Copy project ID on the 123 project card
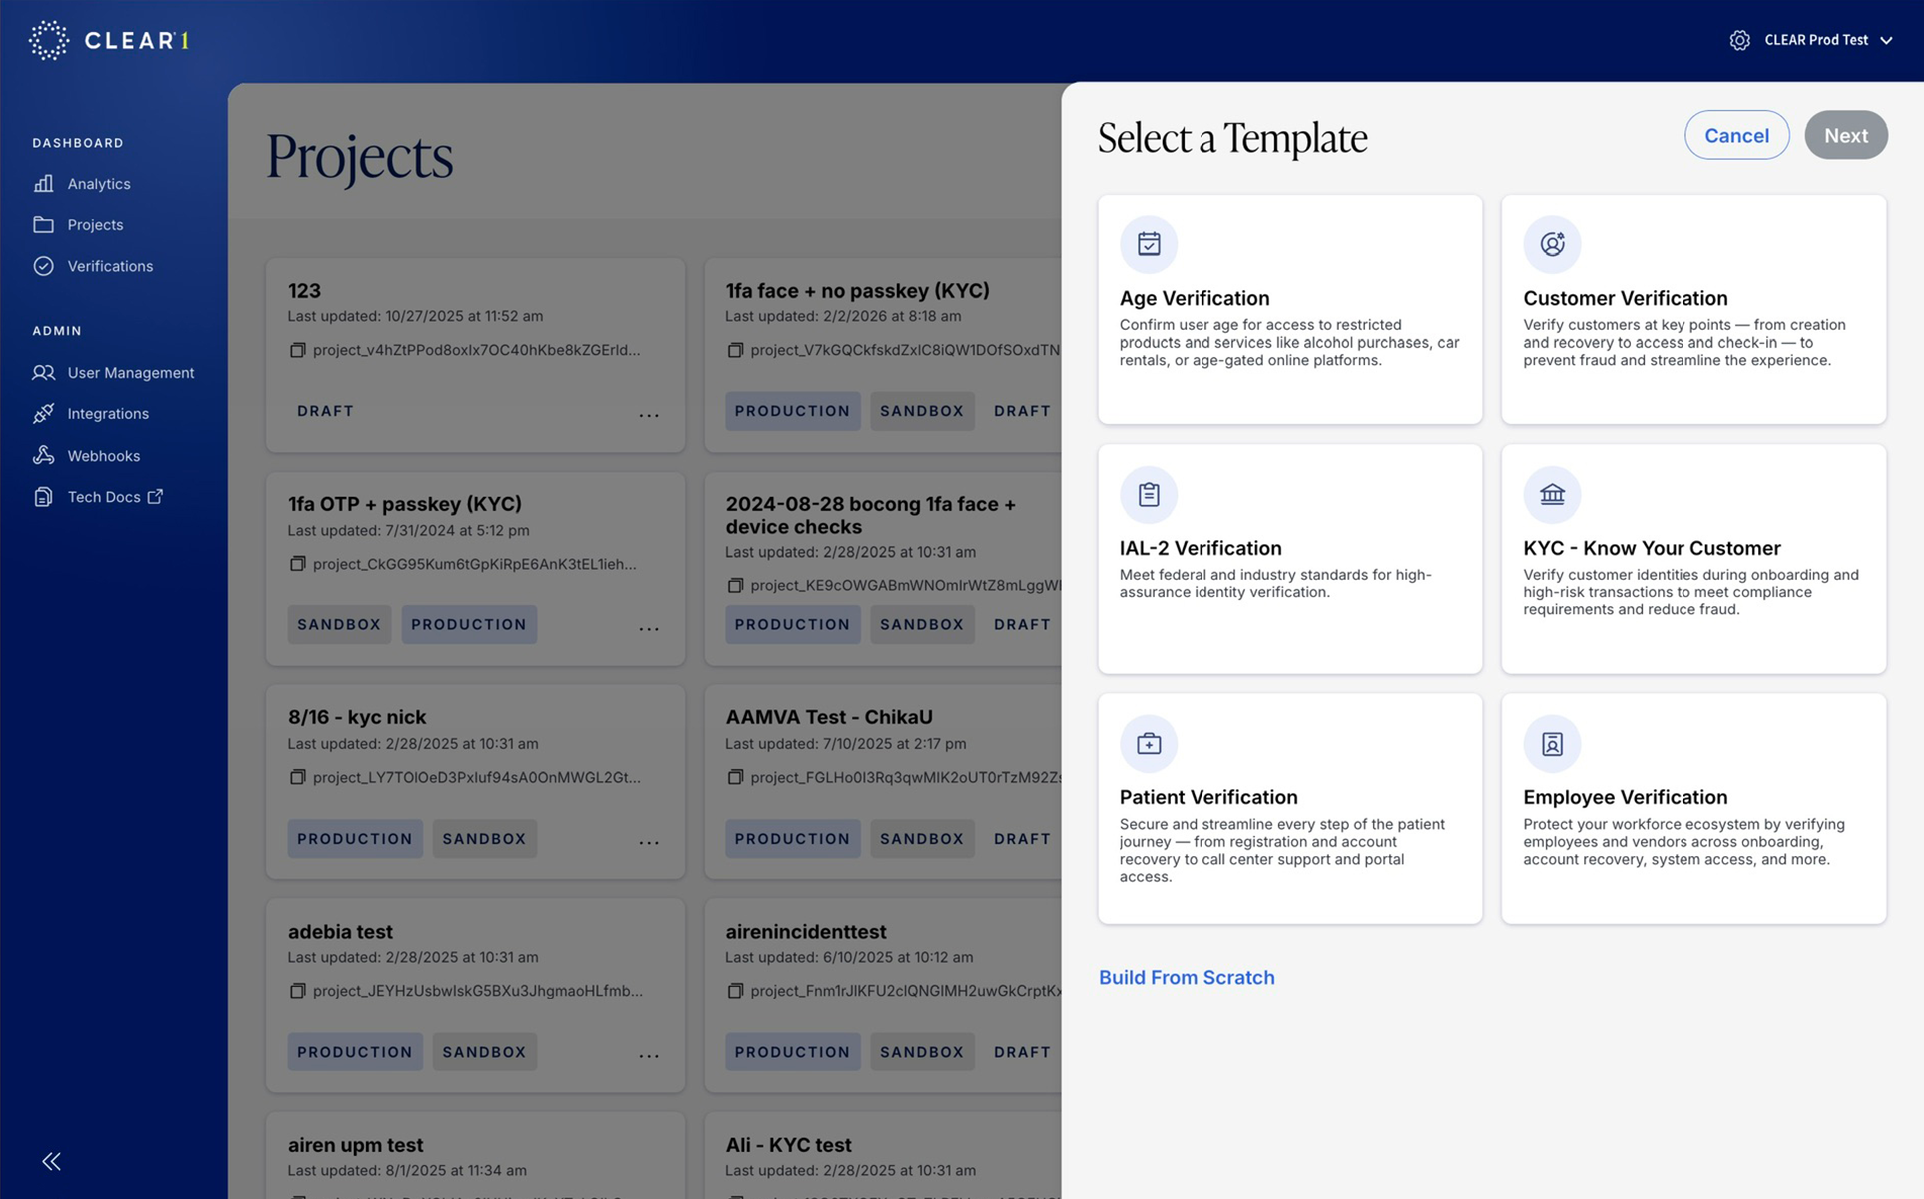 coord(297,350)
